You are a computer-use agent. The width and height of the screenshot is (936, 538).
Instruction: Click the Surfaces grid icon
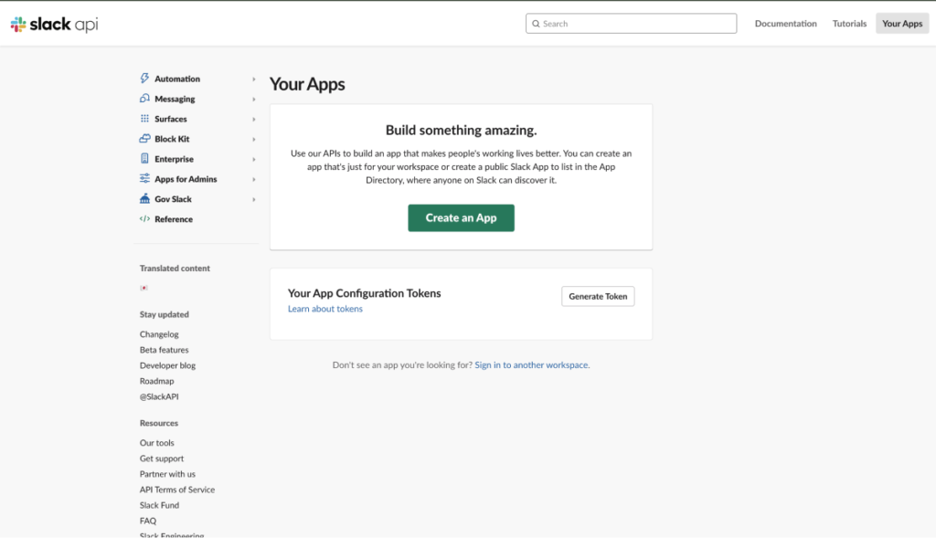tap(144, 119)
